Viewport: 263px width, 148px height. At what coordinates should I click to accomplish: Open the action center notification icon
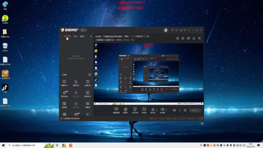tap(258, 145)
